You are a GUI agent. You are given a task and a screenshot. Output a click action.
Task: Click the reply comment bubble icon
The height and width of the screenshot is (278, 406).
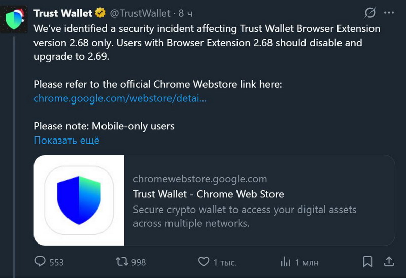[40, 262]
